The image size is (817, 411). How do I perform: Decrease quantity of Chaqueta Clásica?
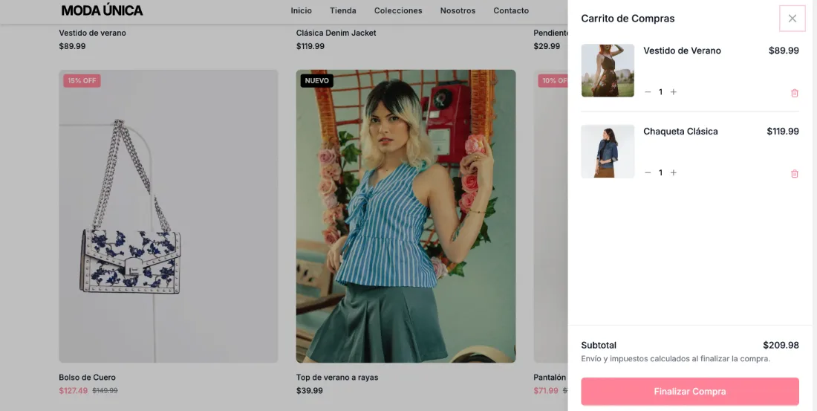648,172
